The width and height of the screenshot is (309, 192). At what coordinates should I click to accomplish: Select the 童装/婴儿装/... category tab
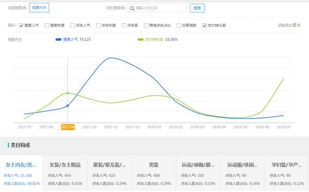click(110, 173)
